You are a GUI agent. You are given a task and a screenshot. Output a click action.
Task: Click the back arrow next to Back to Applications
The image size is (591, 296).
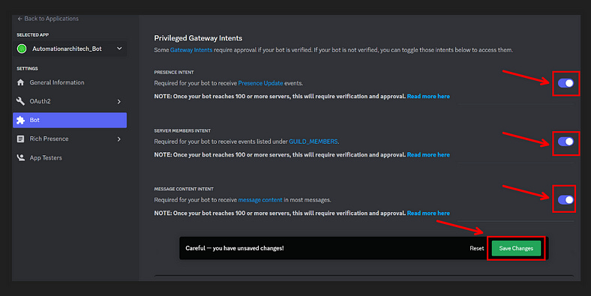click(x=19, y=19)
